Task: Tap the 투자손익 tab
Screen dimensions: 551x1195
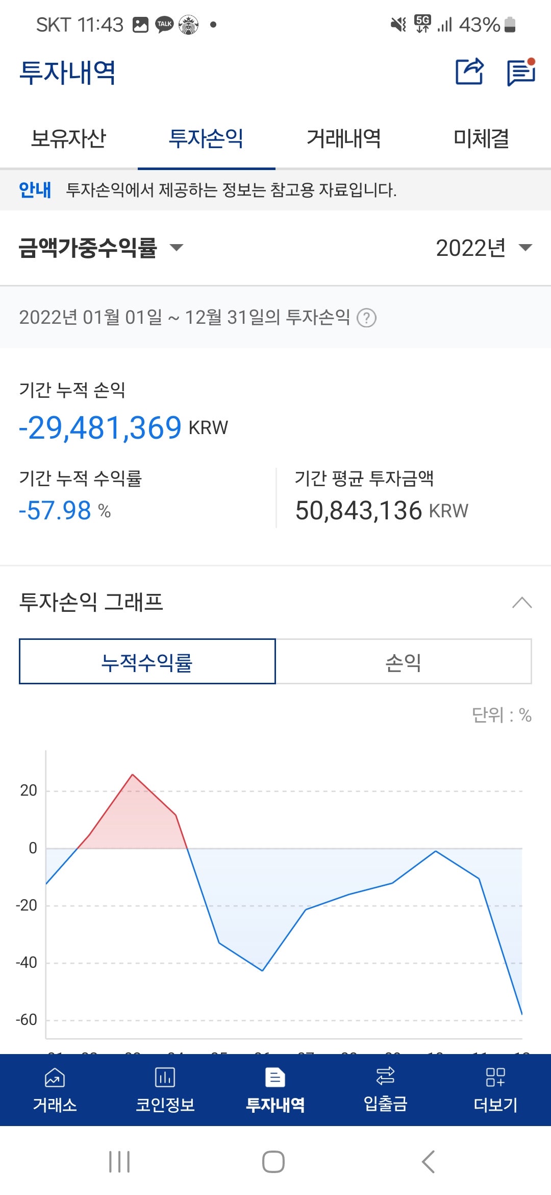Action: coord(206,138)
